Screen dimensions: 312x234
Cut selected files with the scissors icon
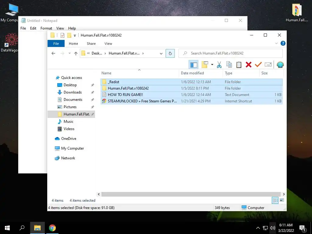point(219,65)
